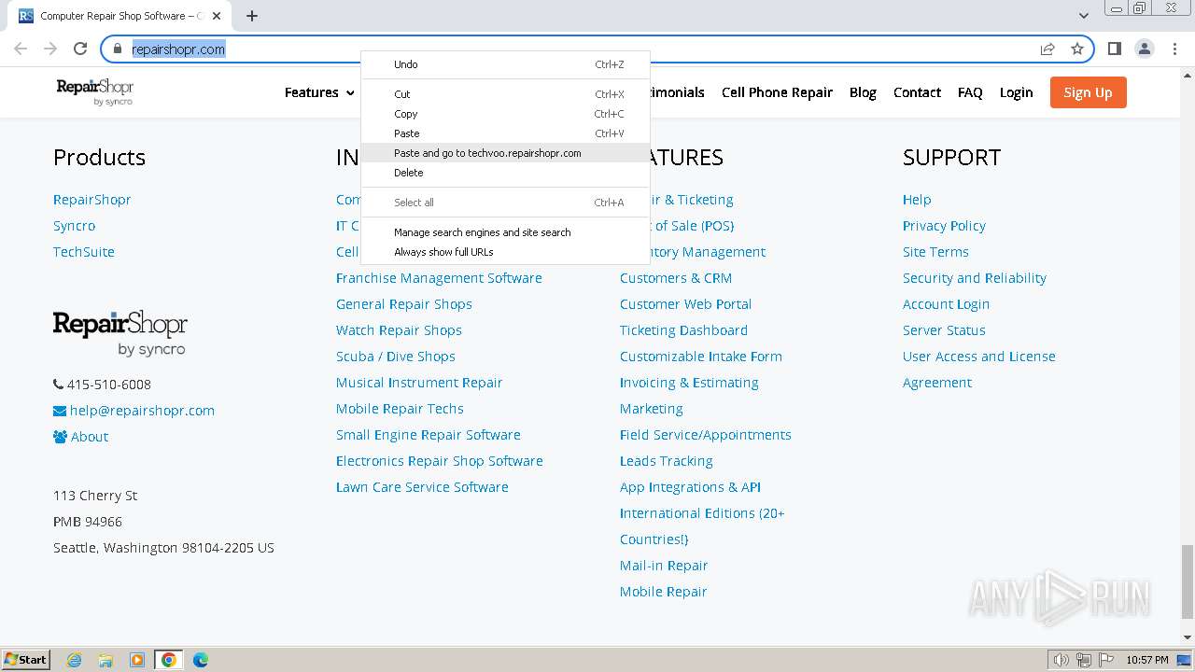This screenshot has width=1195, height=672.
Task: Click the volume speaker tray icon
Action: 1061,660
